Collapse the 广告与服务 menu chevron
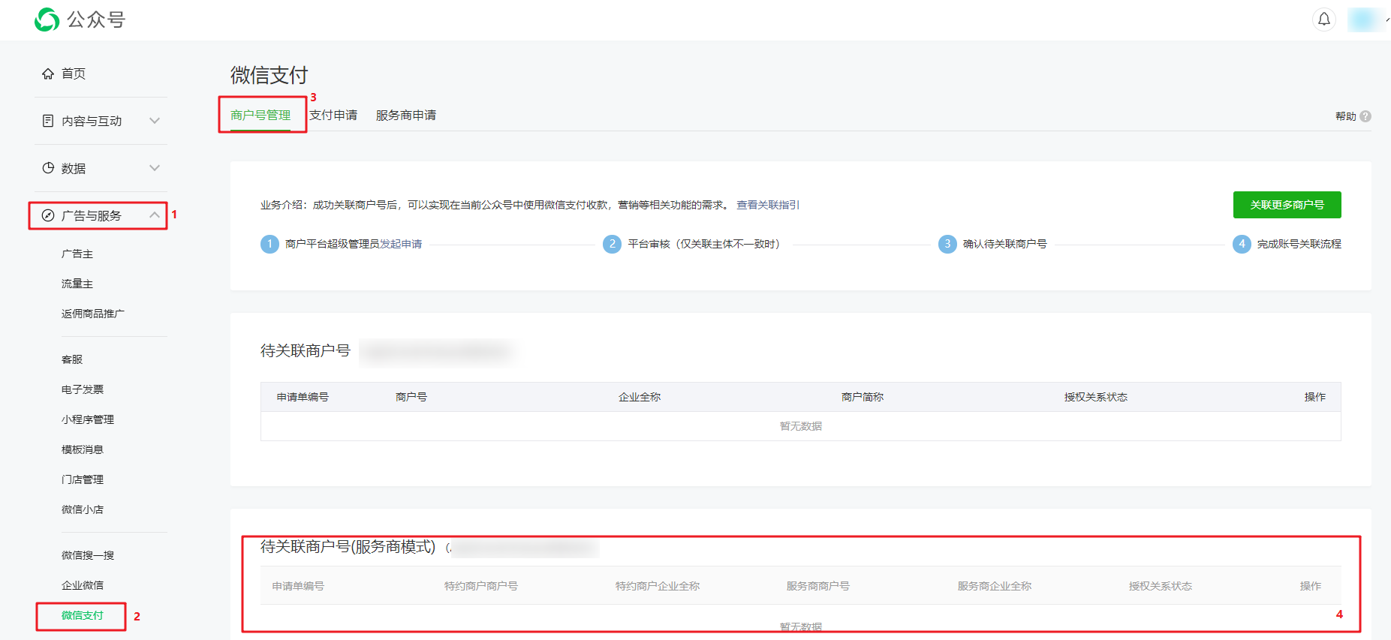This screenshot has height=640, width=1391. pos(155,215)
